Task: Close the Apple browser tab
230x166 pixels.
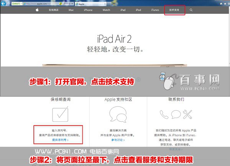Action: [x=105, y=4]
